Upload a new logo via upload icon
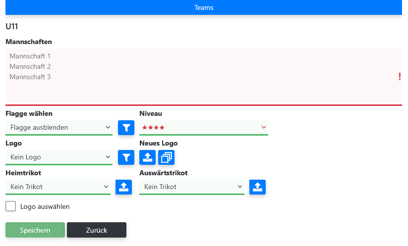Viewport: 408px width, 246px height. 148,157
